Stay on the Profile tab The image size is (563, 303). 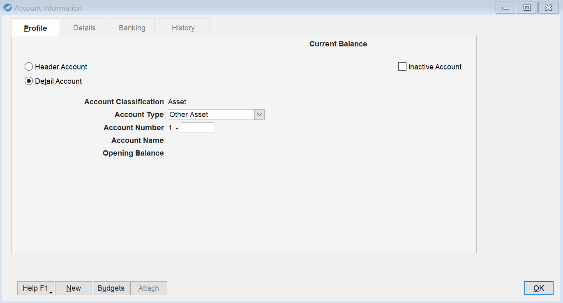[35, 28]
